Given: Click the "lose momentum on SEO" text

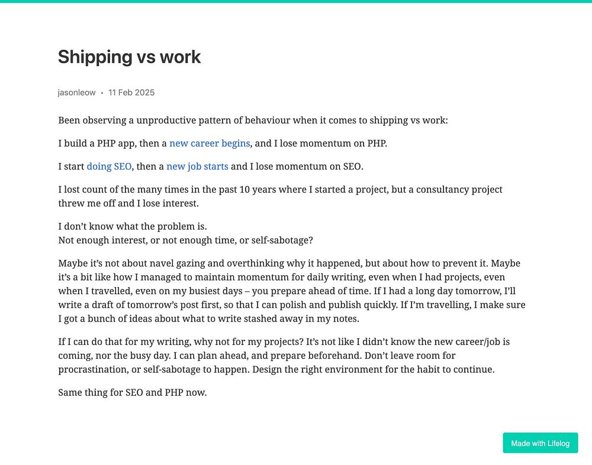Looking at the screenshot, I should pyautogui.click(x=309, y=167).
